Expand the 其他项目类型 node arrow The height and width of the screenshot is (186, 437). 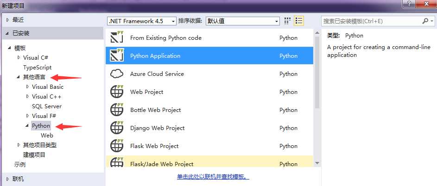19,145
